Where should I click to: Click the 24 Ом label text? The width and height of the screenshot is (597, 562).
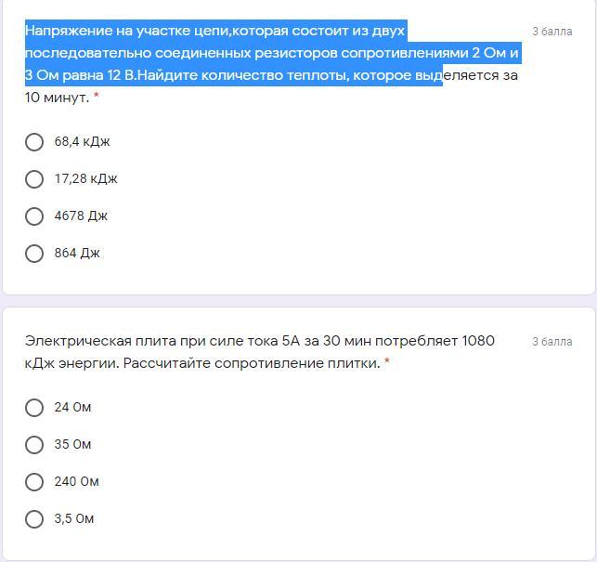click(72, 407)
